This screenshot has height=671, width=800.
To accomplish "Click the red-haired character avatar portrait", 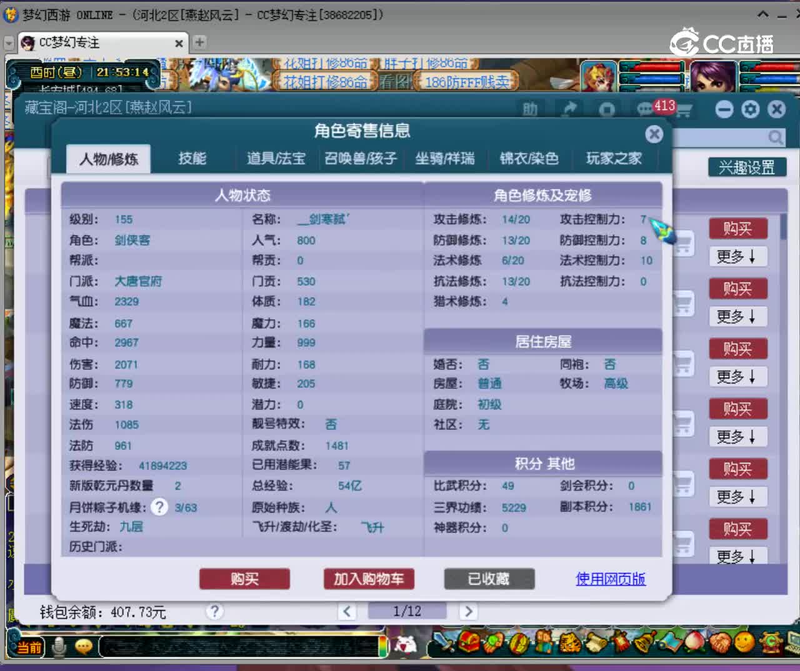I will [599, 76].
